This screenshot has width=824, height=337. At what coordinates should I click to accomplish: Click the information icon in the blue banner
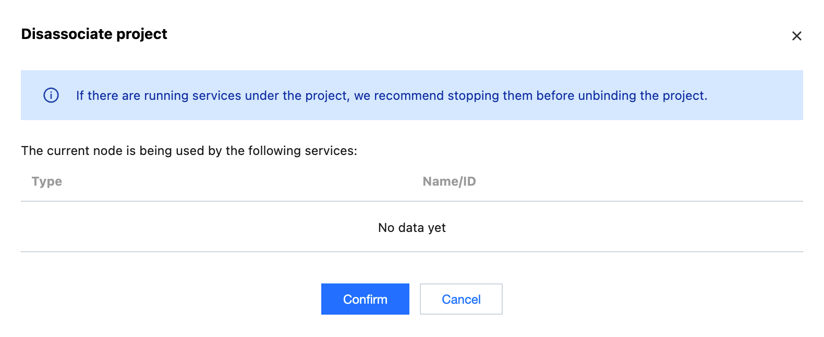click(51, 95)
